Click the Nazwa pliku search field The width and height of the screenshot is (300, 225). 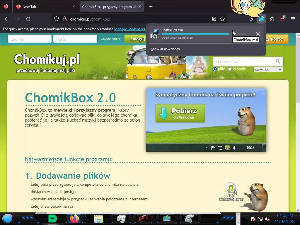(x=243, y=62)
